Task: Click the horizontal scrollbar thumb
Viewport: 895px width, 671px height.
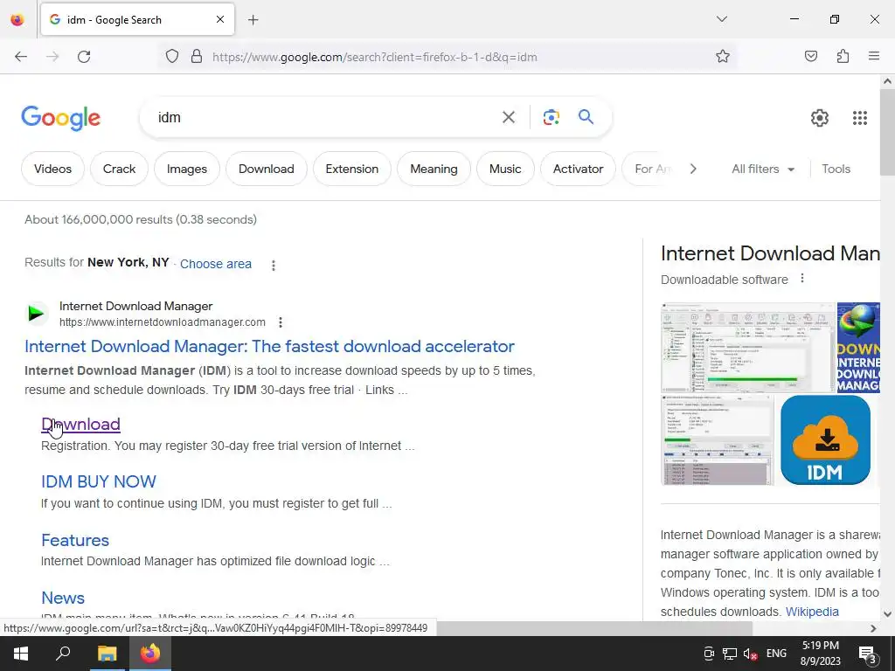Action: [x=594, y=628]
